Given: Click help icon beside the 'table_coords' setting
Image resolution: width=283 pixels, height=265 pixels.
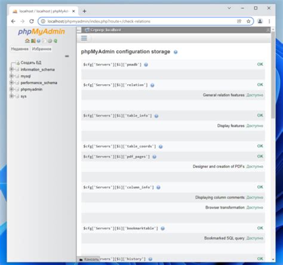Looking at the screenshot, I should (x=161, y=147).
